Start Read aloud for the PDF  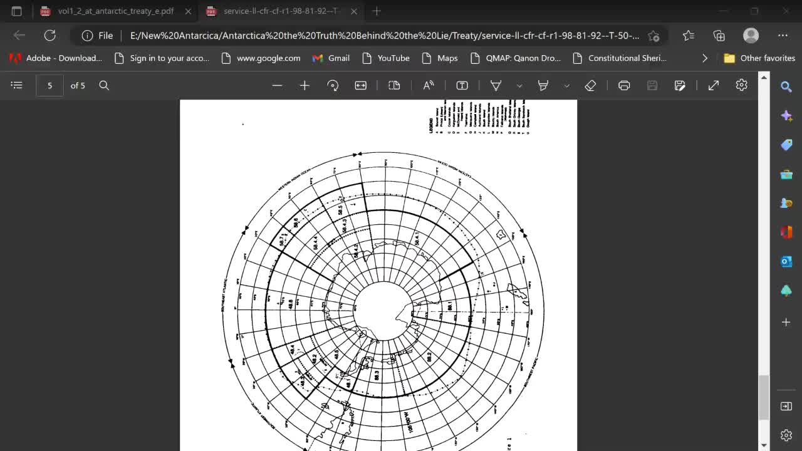[x=429, y=85]
